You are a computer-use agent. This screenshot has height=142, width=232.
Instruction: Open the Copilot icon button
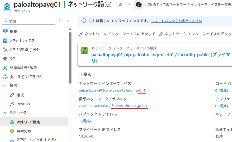(139, 5)
